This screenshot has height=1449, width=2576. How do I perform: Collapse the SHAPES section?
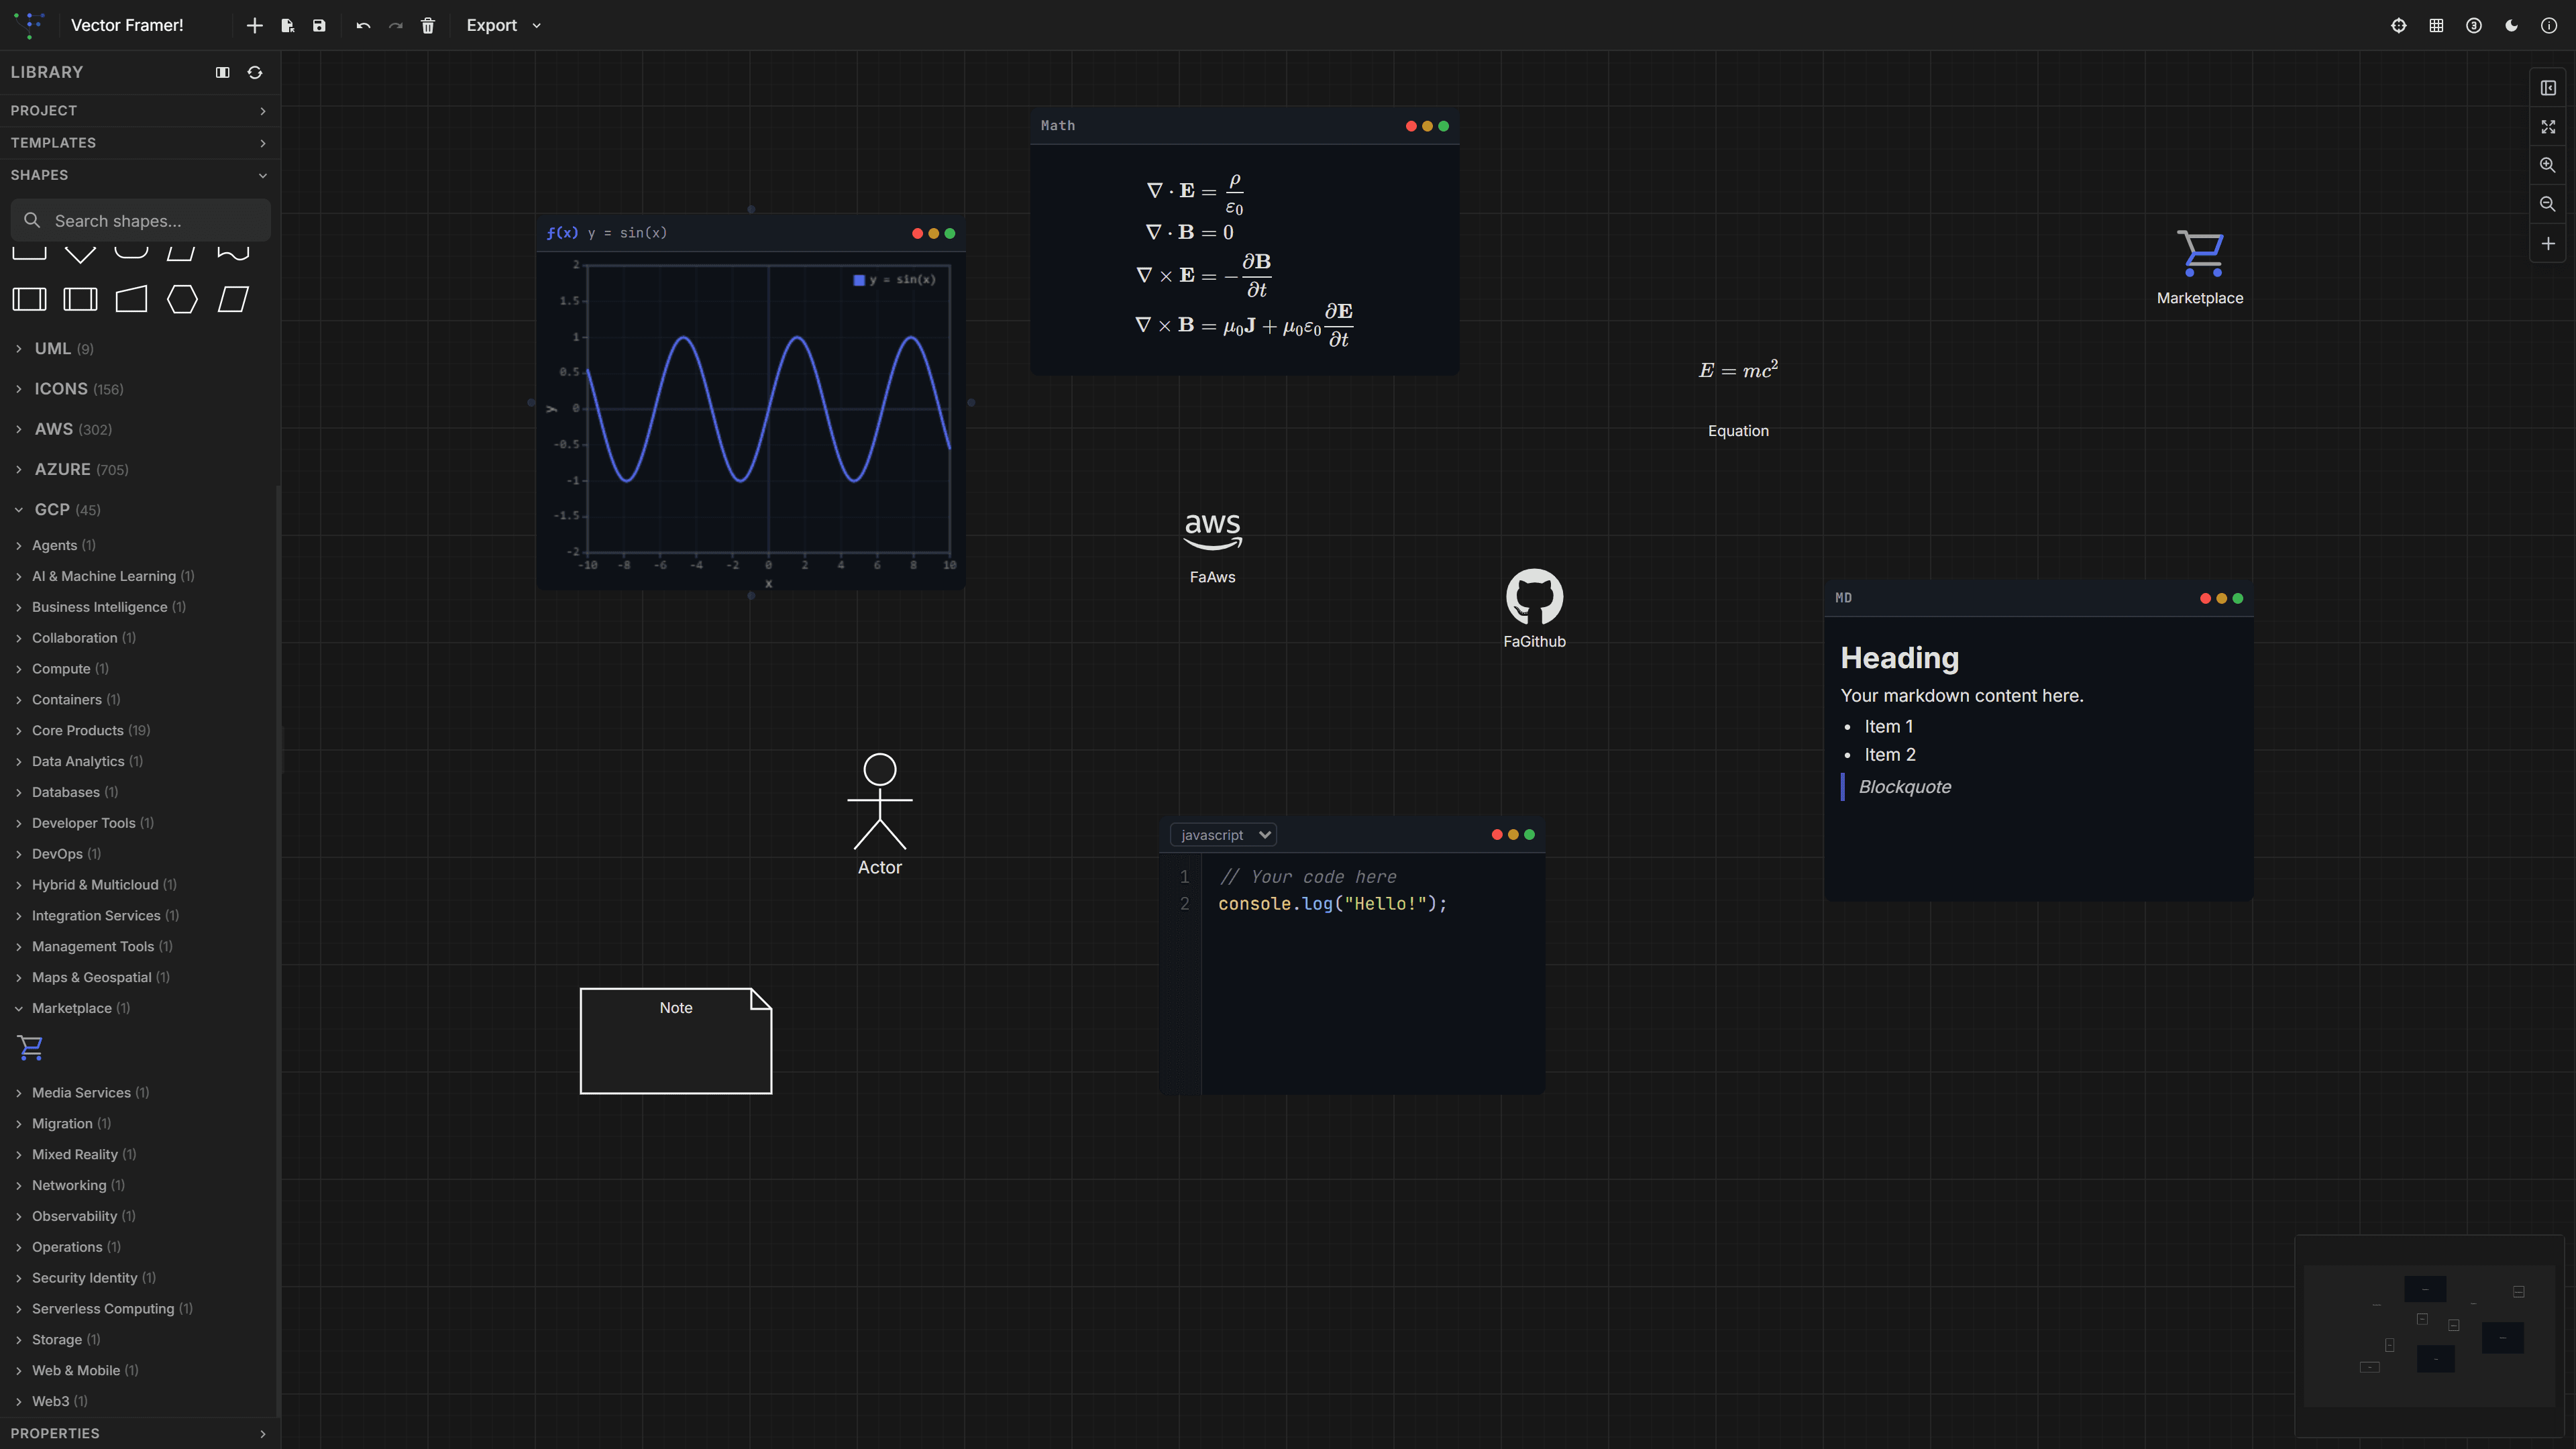tap(140, 175)
